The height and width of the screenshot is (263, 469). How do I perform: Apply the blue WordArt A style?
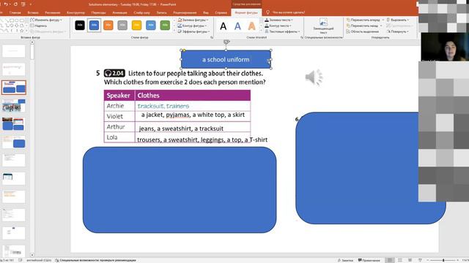(x=237, y=26)
